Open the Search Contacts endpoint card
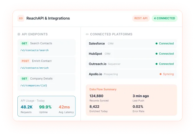 [47, 47]
